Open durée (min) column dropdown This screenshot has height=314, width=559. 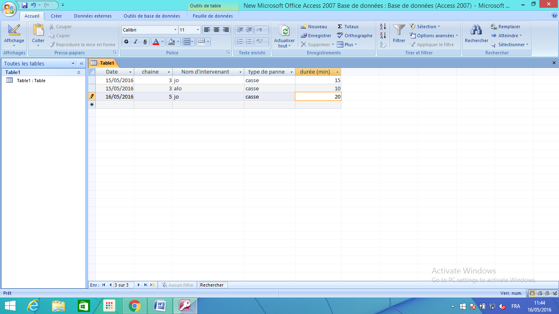pos(337,72)
